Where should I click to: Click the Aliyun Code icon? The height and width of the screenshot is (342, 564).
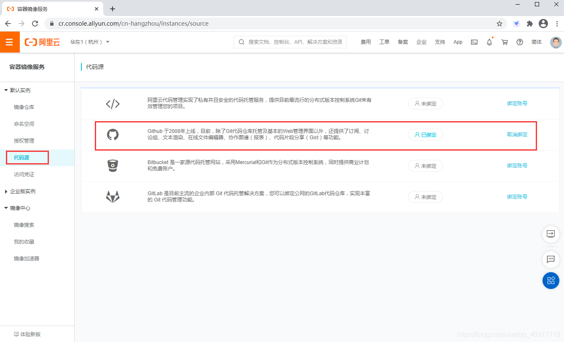[x=113, y=103]
